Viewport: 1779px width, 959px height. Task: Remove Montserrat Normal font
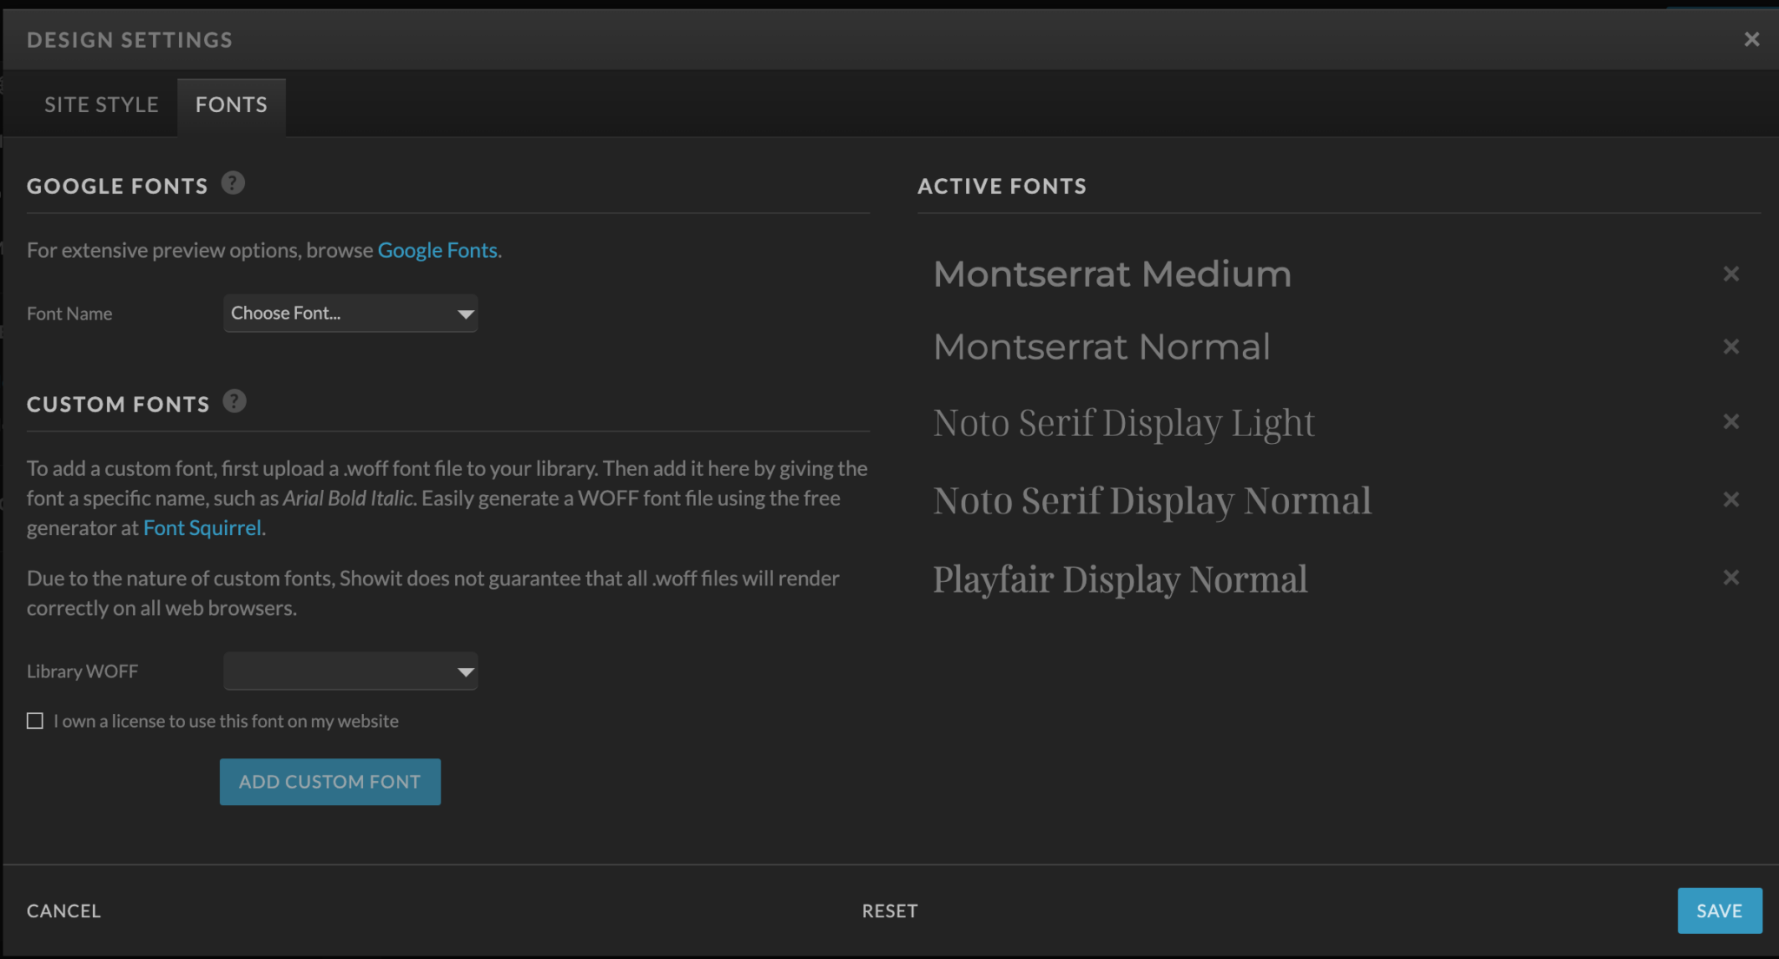pos(1730,347)
